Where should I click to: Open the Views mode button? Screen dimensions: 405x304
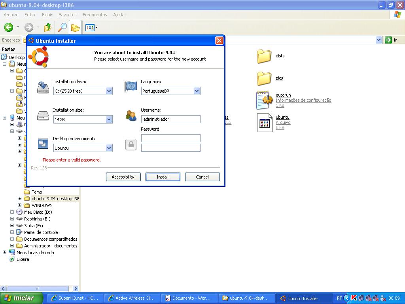pos(90,27)
